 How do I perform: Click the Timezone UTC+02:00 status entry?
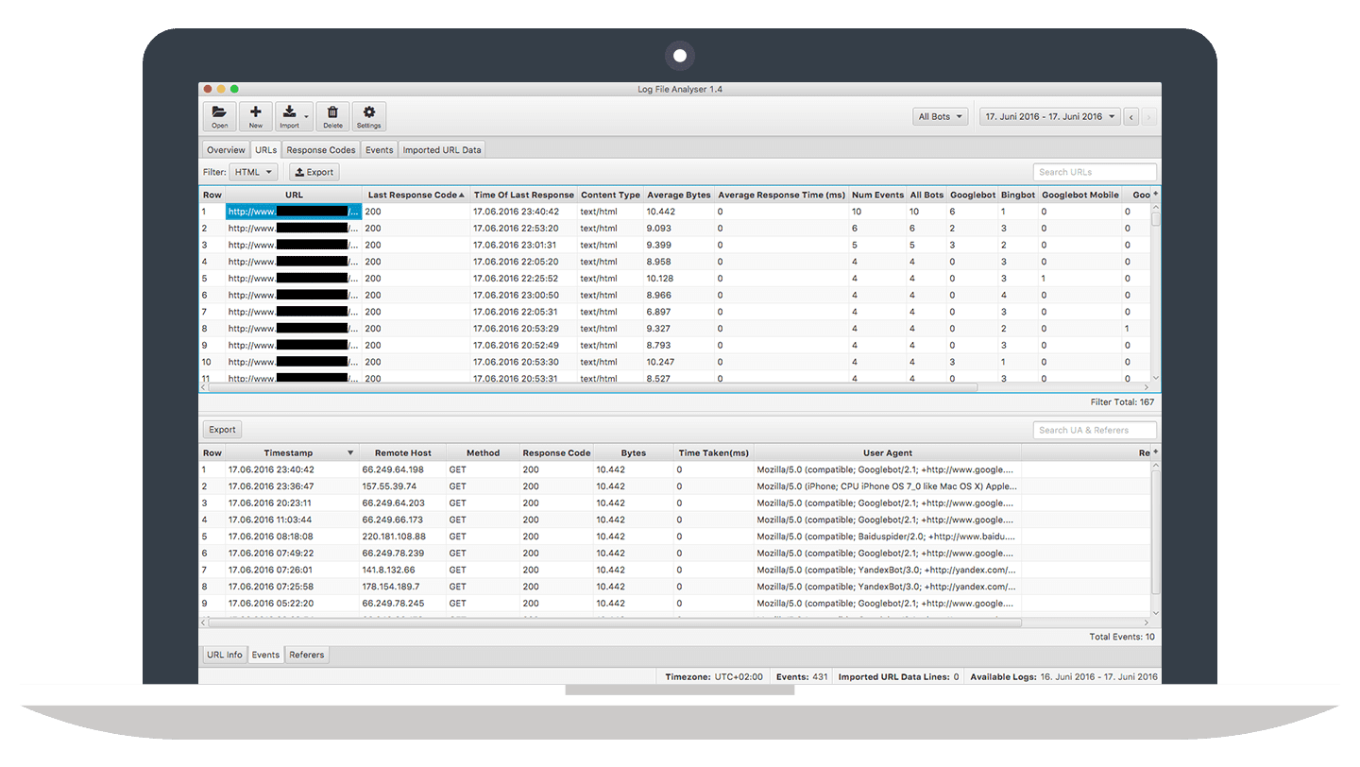click(714, 676)
